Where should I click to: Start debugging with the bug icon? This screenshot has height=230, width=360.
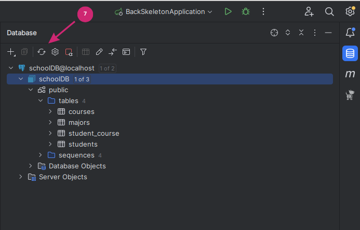point(246,11)
